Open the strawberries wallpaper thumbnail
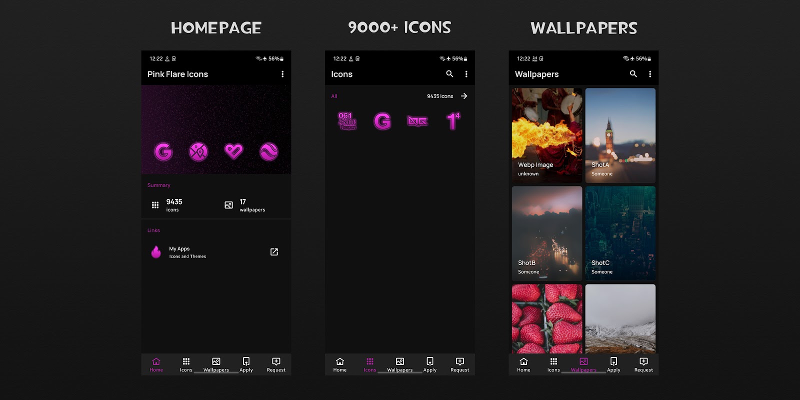800x400 pixels. (547, 319)
